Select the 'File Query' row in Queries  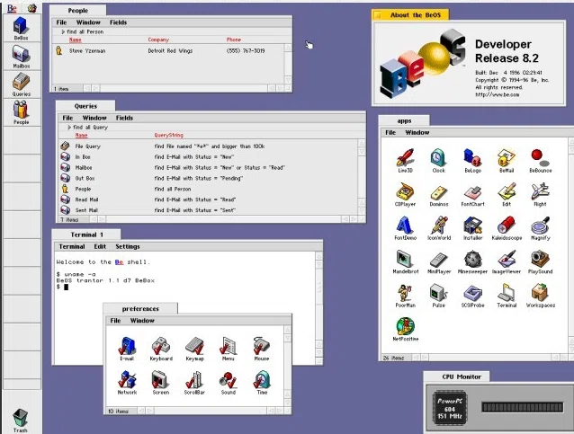208,146
